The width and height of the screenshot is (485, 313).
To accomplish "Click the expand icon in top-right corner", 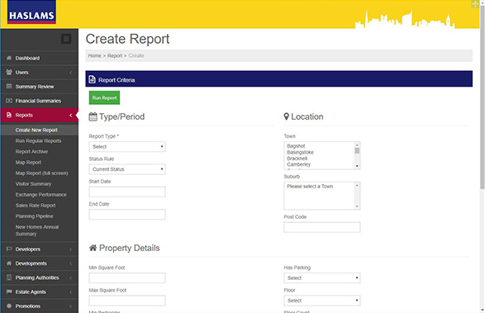I will pyautogui.click(x=475, y=3).
